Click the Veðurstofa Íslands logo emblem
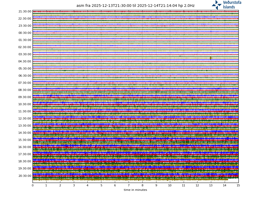The width and height of the screenshot is (271, 203). 216,5
